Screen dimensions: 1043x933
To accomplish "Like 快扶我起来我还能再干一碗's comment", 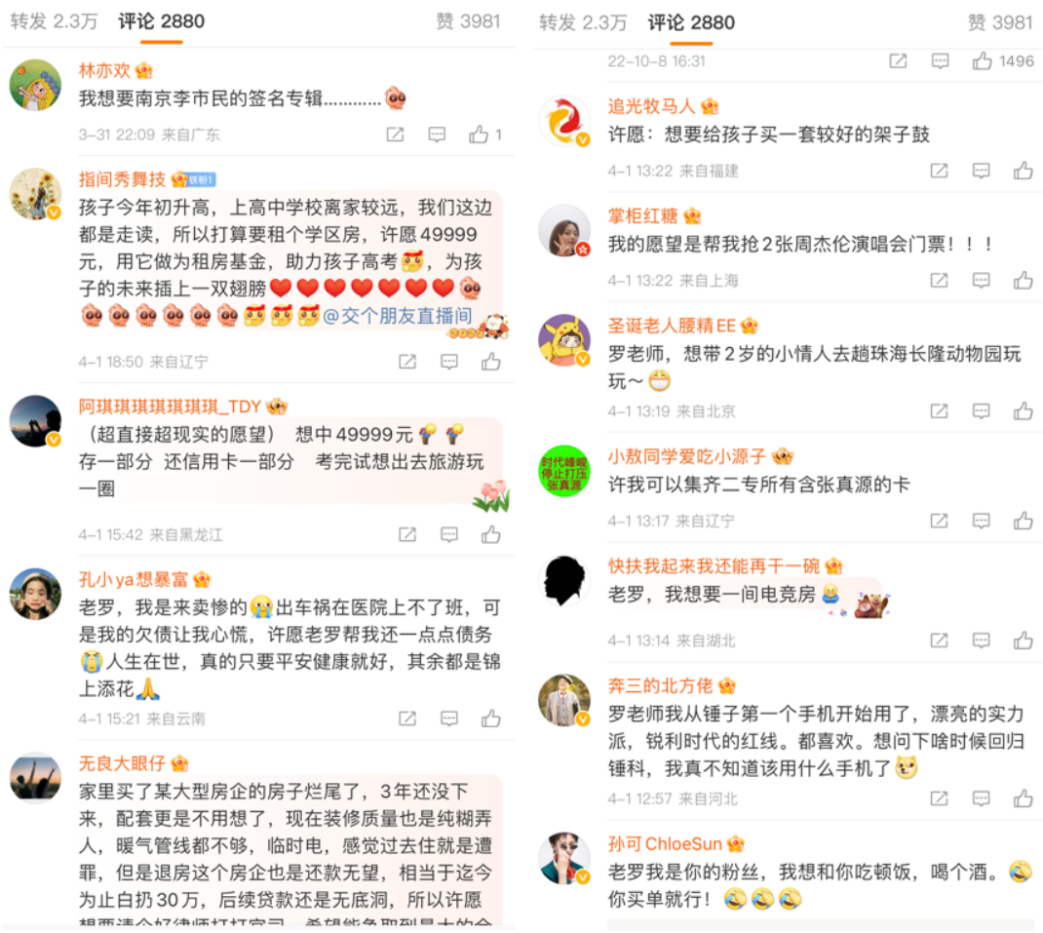I will [x=1024, y=641].
